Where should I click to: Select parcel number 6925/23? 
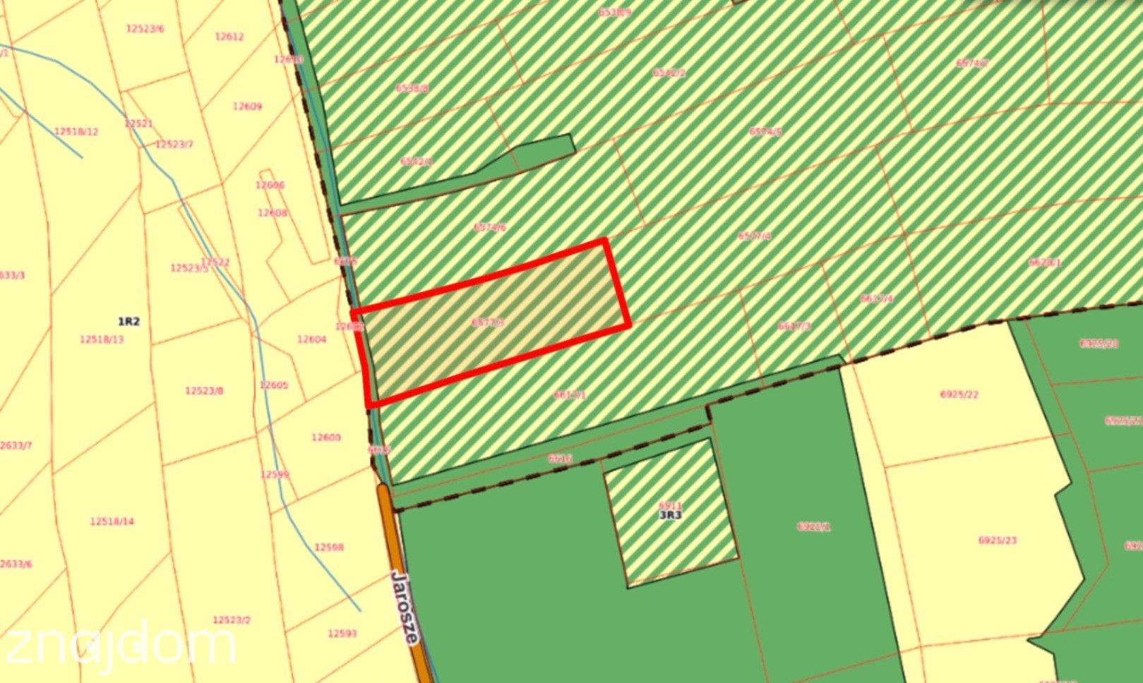998,540
